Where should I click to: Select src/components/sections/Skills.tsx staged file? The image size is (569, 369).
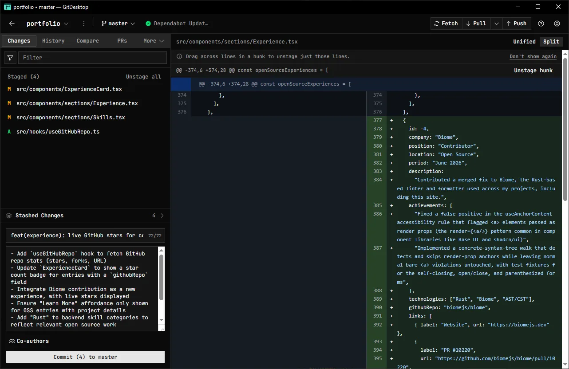(85, 118)
